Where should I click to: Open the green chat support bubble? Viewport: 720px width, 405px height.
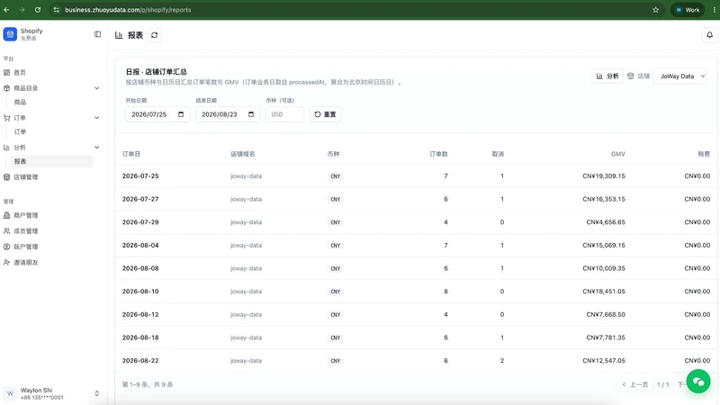click(x=698, y=381)
